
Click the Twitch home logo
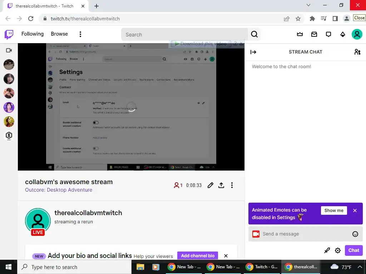coord(9,35)
